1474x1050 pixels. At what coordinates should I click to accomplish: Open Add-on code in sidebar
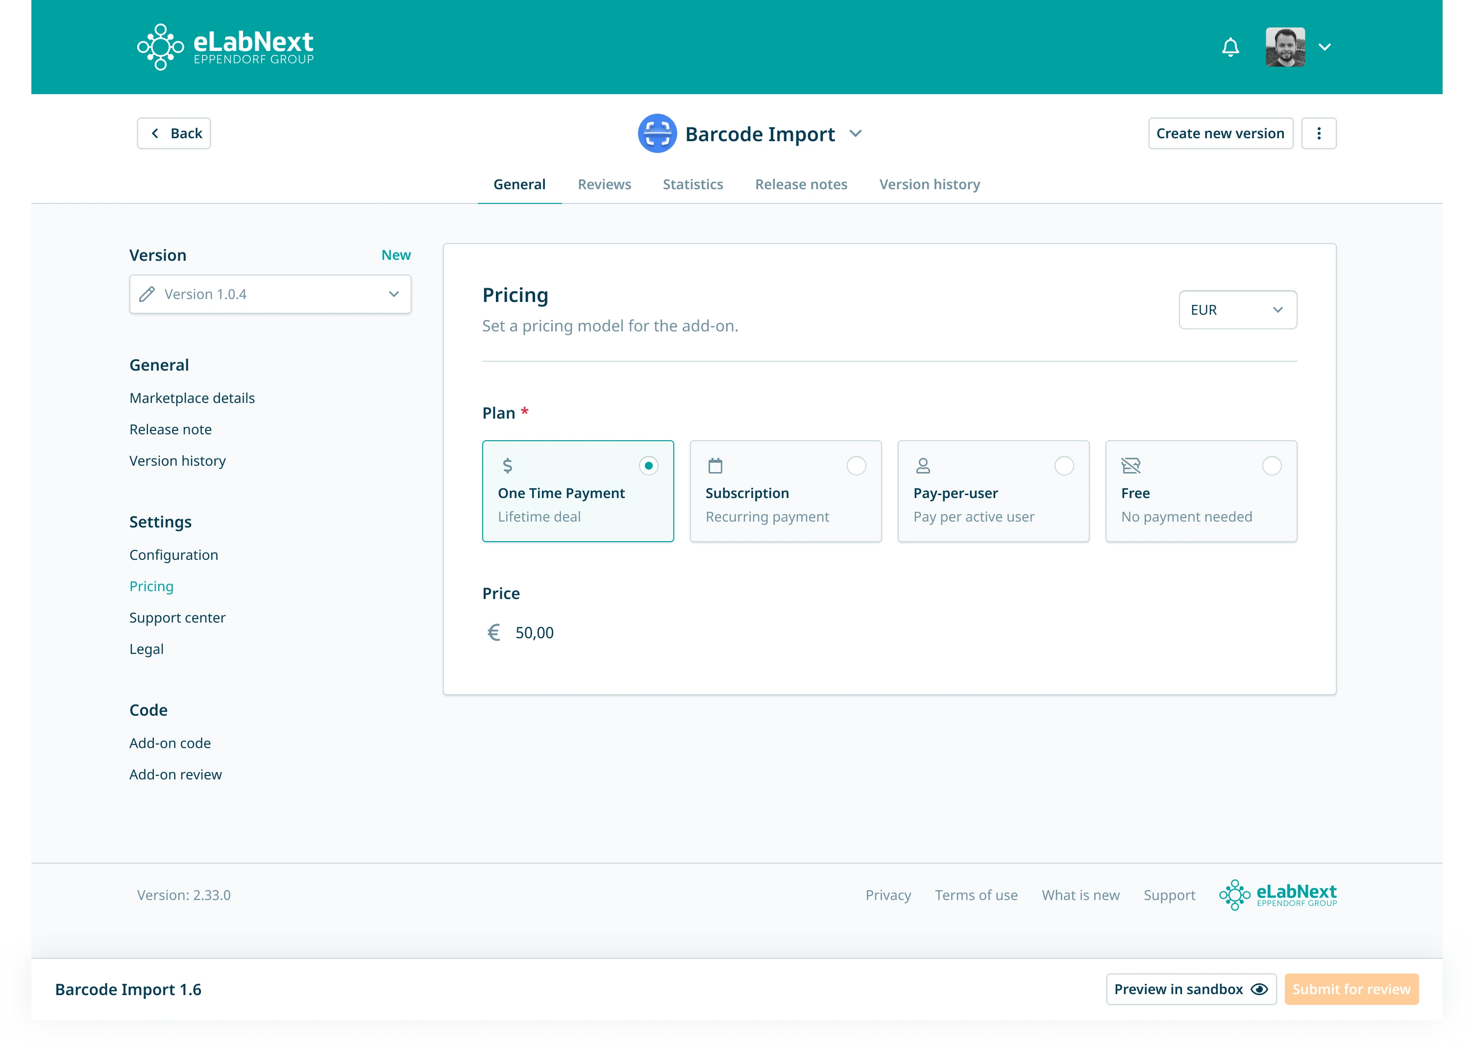point(170,743)
